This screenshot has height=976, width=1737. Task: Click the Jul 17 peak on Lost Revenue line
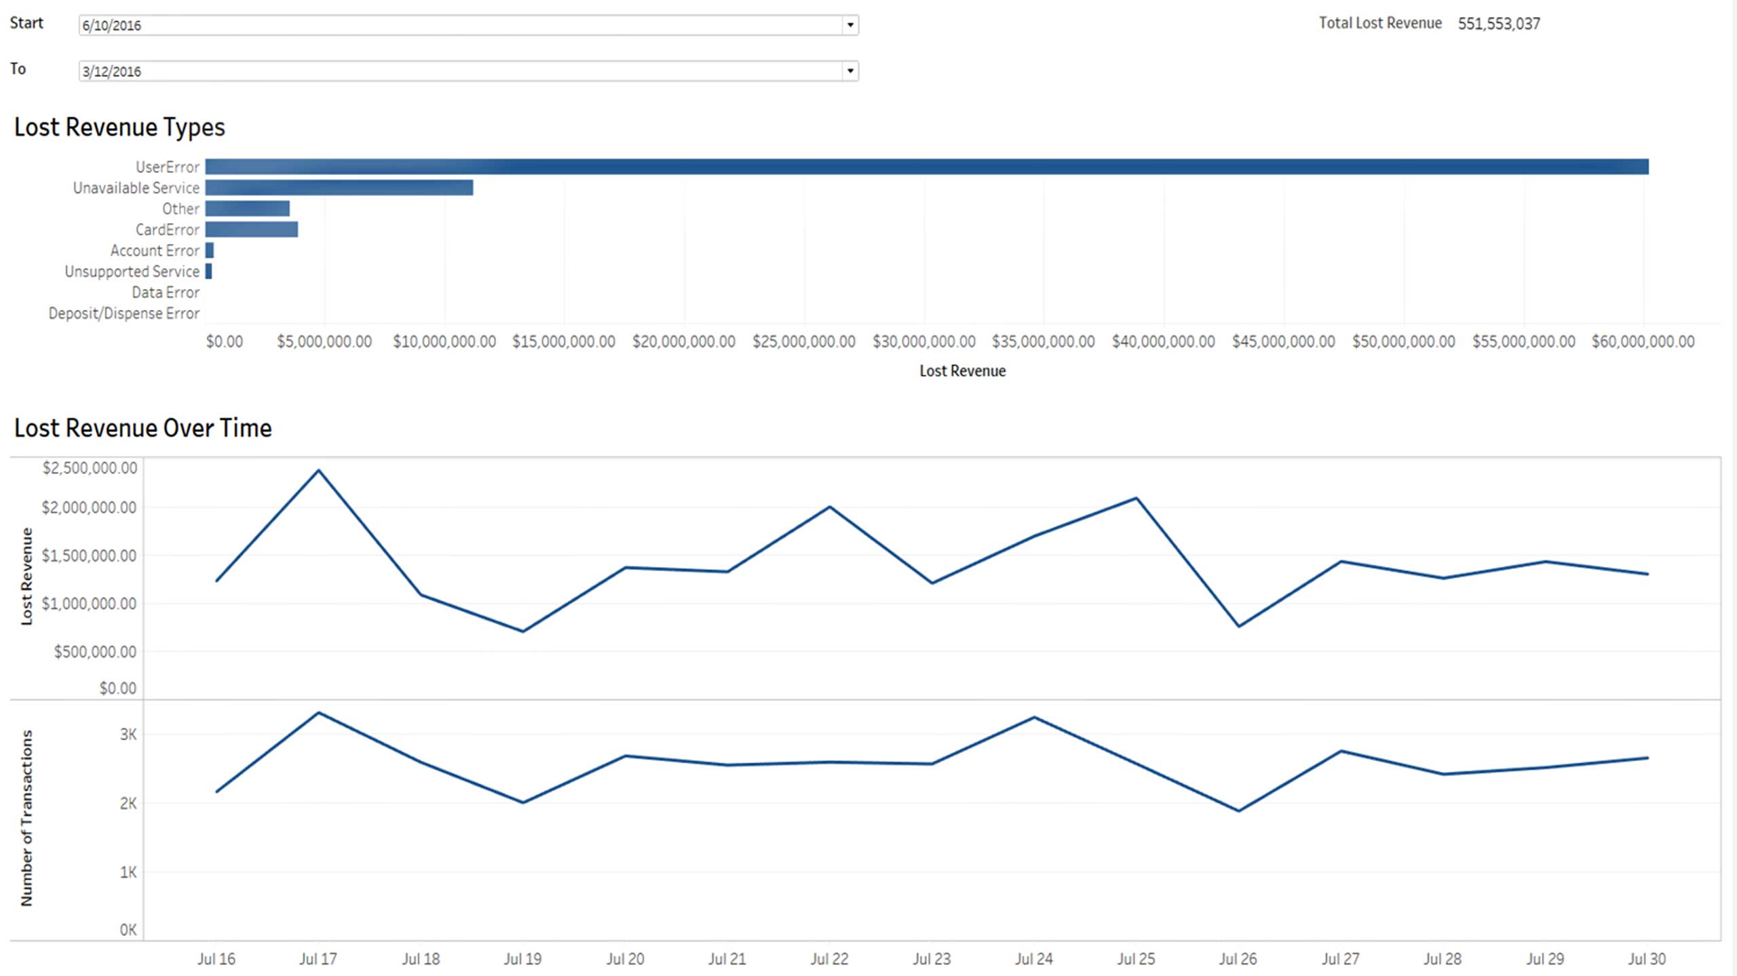point(319,470)
